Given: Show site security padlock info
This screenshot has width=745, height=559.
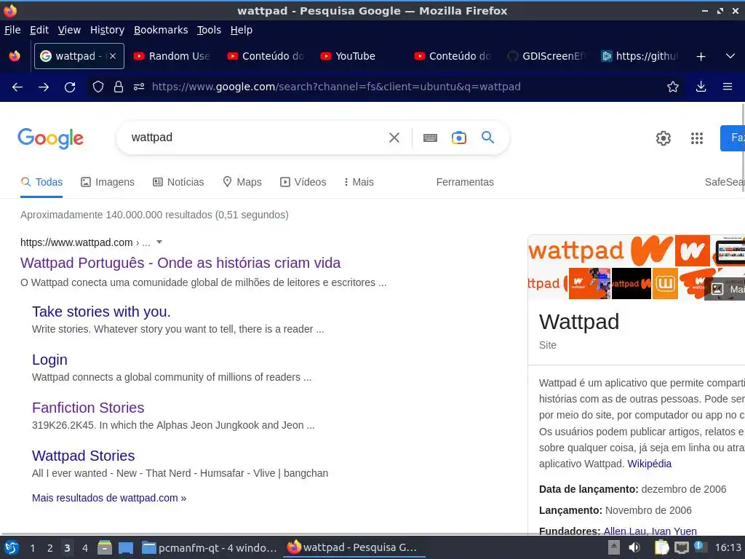Looking at the screenshot, I should point(119,87).
